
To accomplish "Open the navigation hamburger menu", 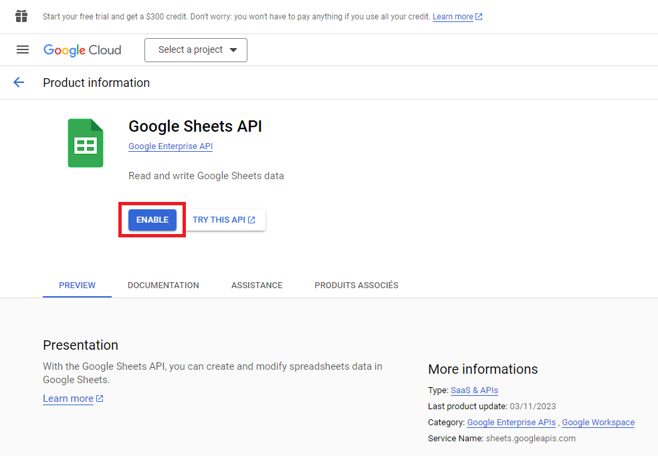I will coord(22,49).
